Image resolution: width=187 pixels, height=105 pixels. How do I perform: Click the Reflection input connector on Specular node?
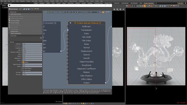point(67,27)
